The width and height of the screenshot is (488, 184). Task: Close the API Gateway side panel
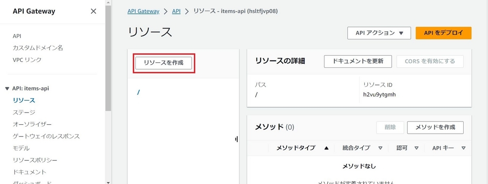click(93, 11)
